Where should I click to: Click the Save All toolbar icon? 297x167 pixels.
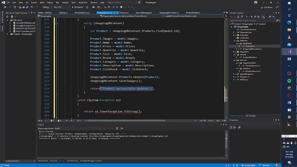27,7
